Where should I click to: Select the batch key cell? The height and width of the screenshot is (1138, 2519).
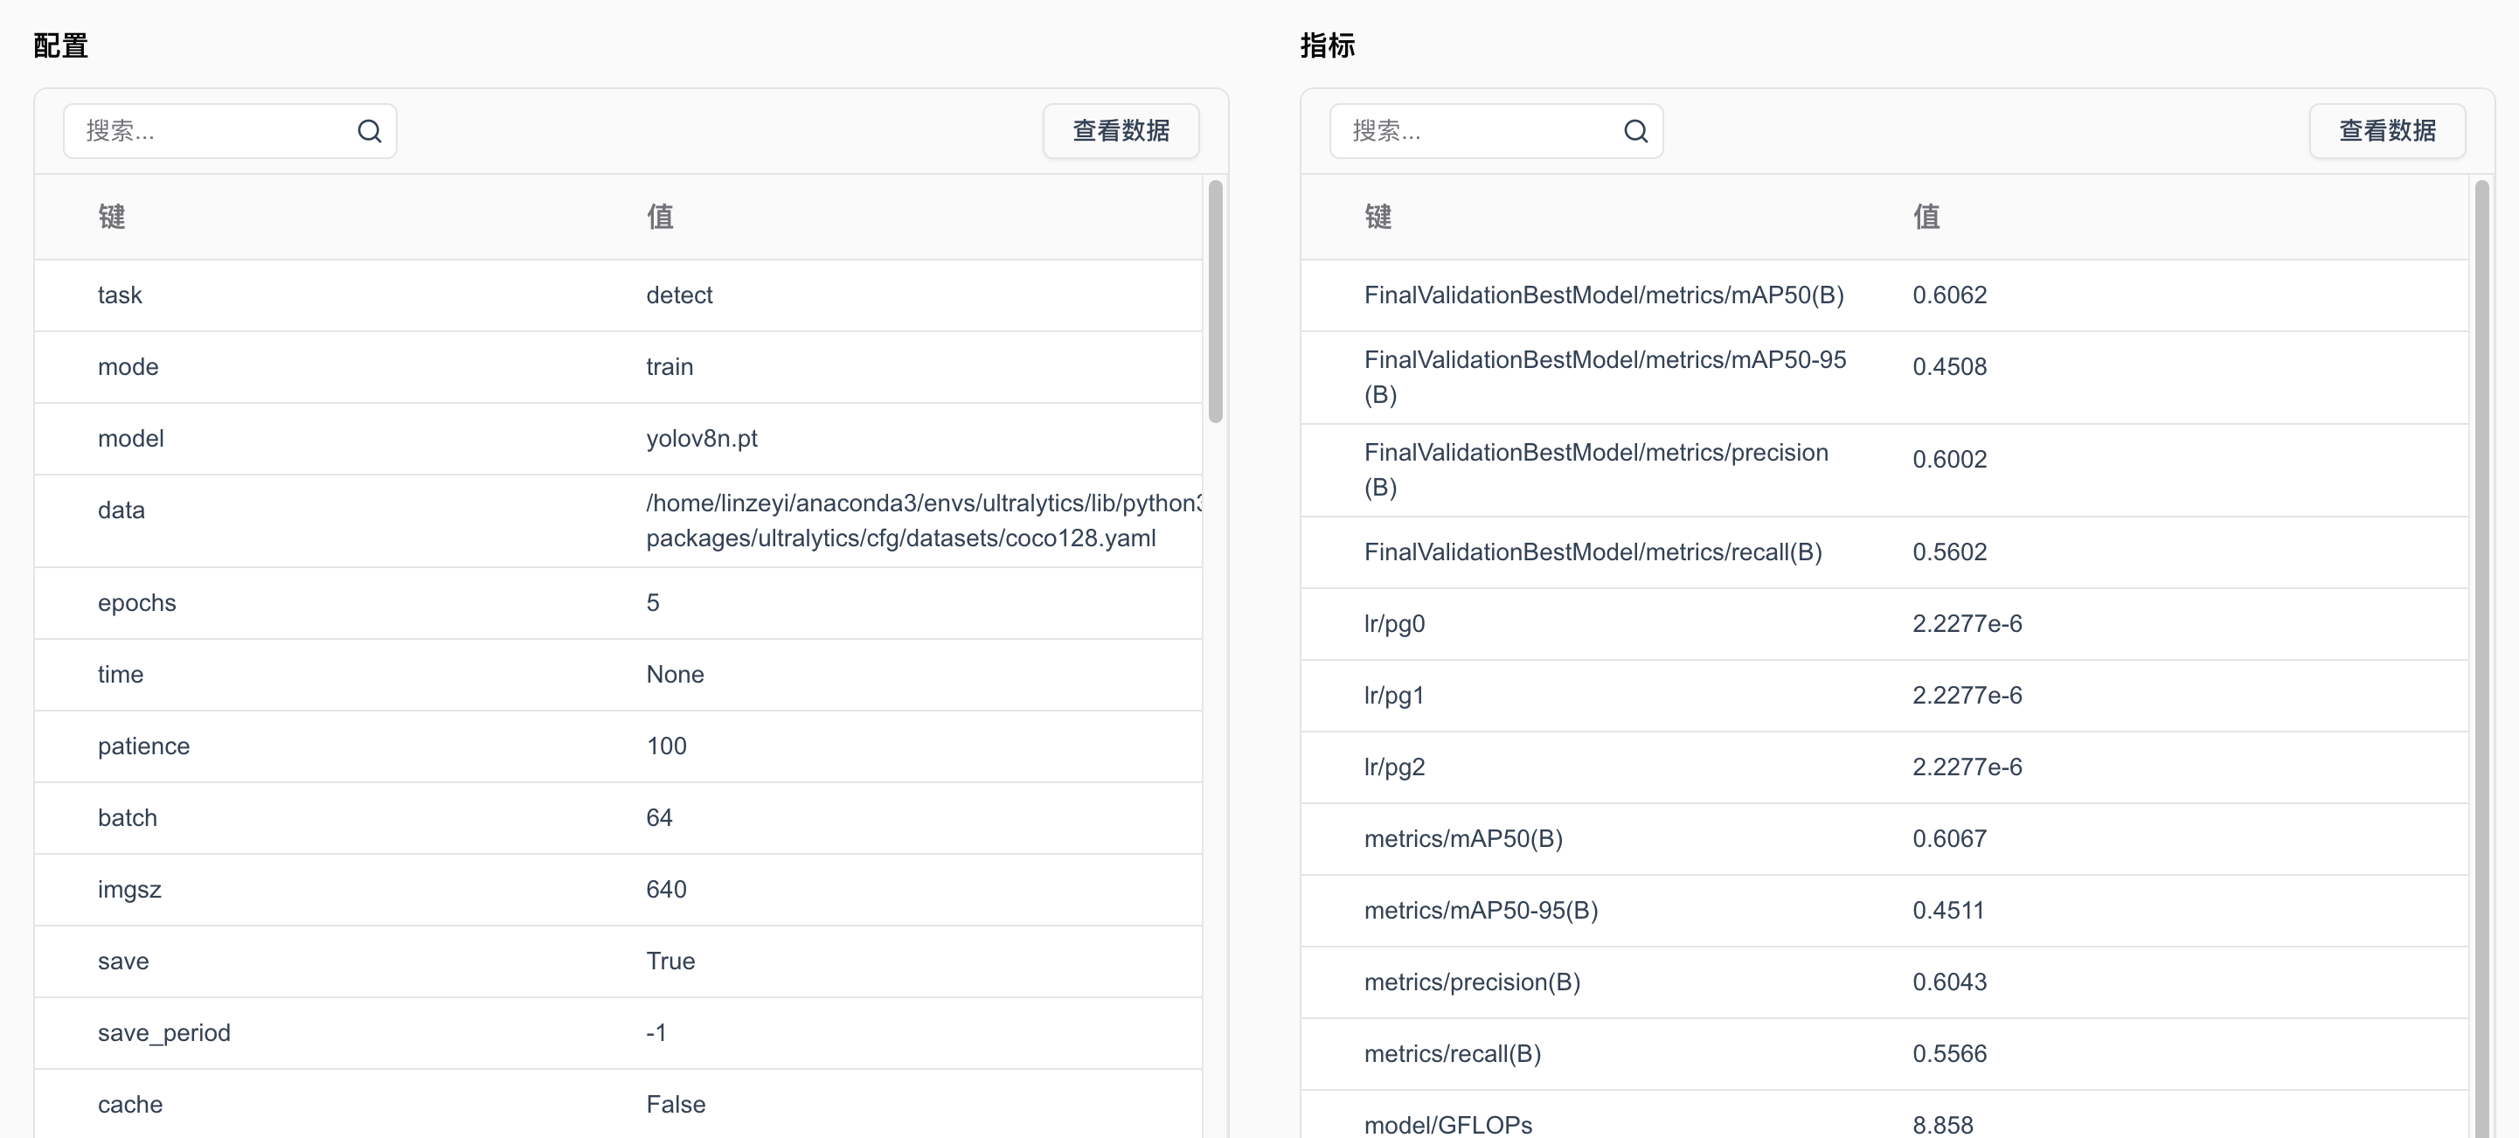pos(127,817)
